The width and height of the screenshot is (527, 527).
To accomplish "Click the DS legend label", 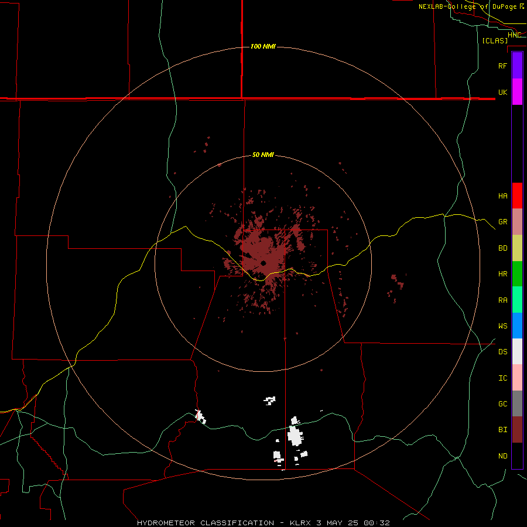I will tap(502, 352).
